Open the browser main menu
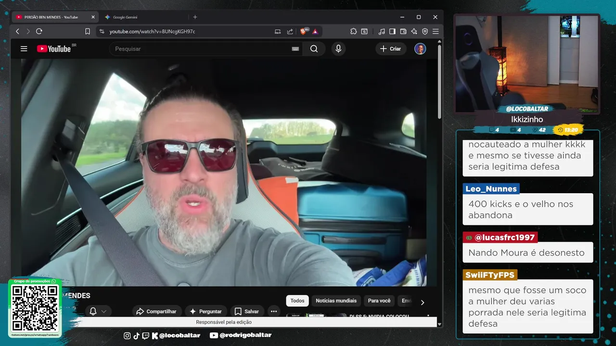 pos(436,31)
